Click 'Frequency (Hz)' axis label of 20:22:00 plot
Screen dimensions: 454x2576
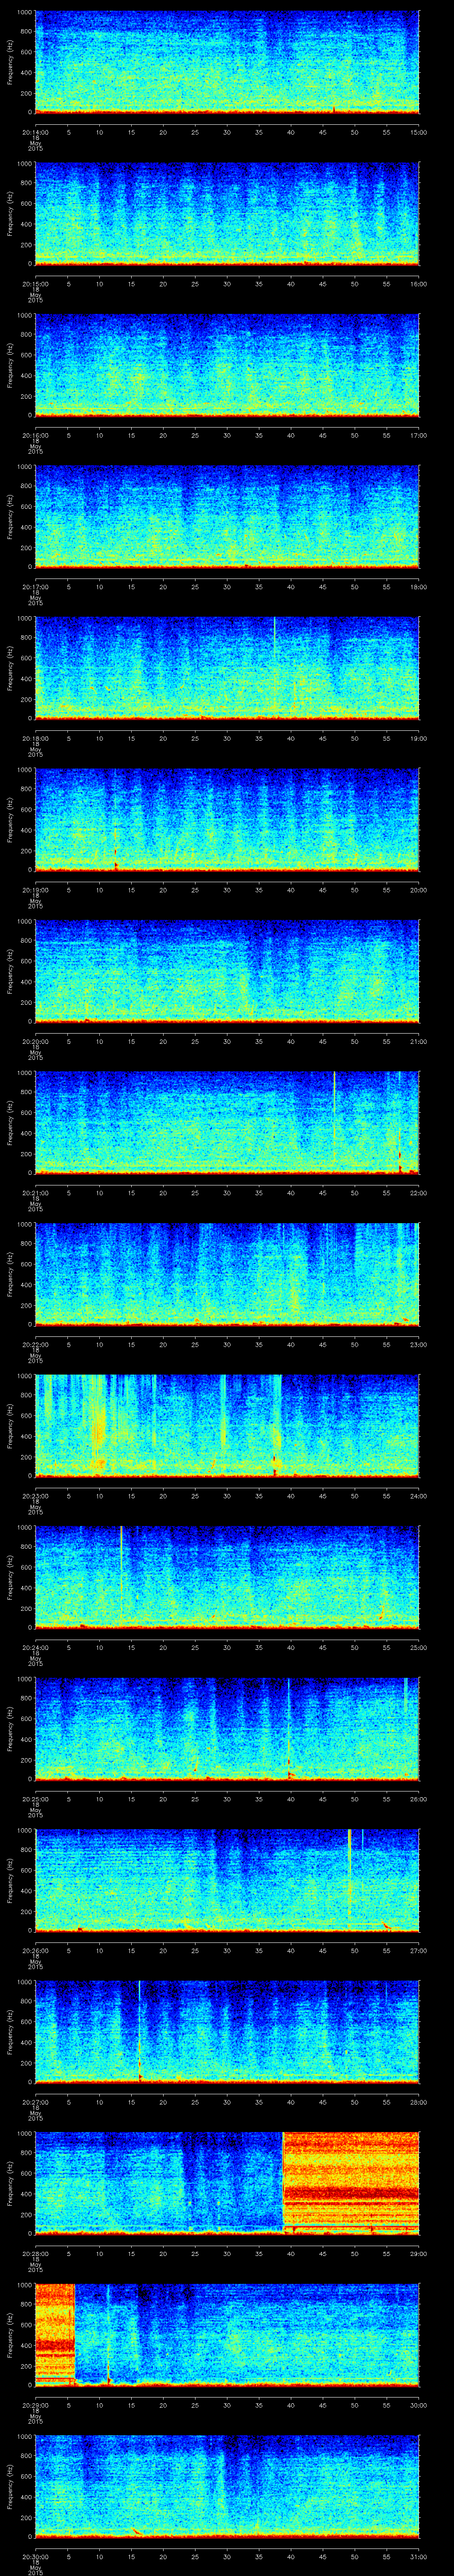[x=10, y=1274]
